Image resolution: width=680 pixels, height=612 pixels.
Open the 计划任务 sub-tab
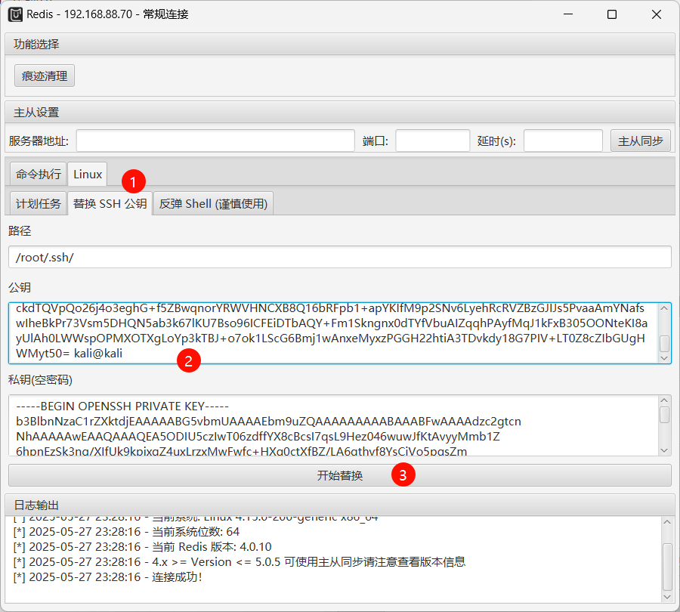(x=39, y=203)
